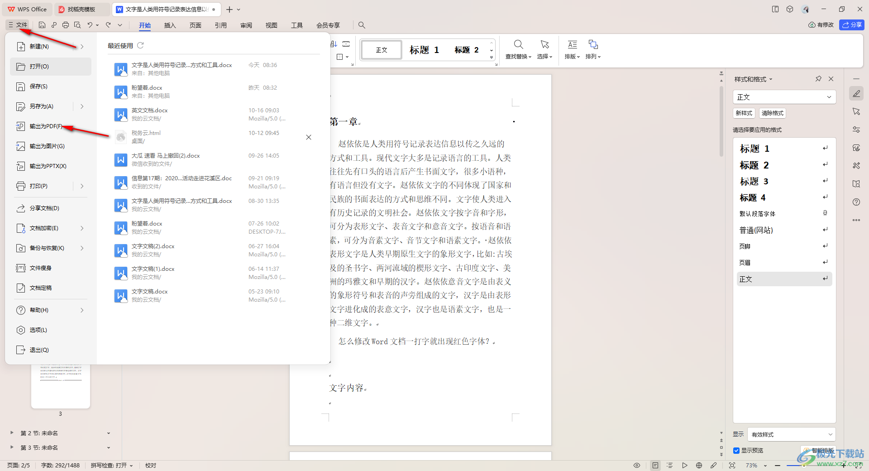Click the 新样式 button
Image resolution: width=869 pixels, height=471 pixels.
point(744,113)
